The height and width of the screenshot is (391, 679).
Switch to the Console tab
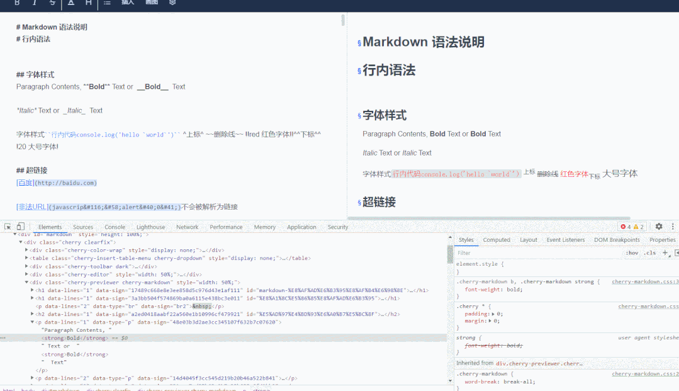(x=115, y=227)
